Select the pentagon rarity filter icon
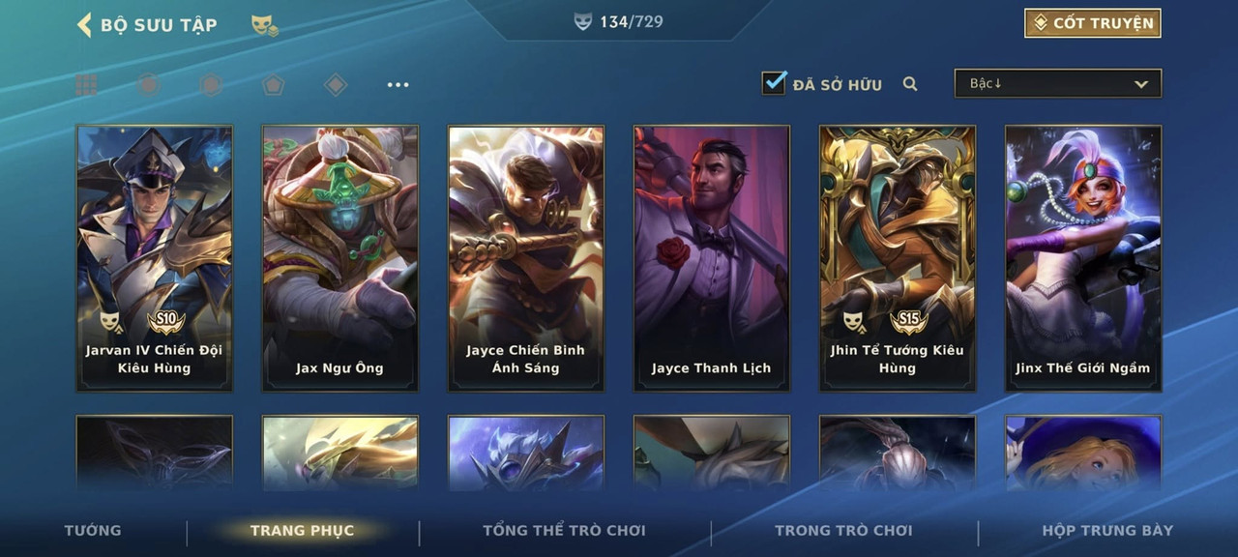The image size is (1238, 557). pos(273,85)
